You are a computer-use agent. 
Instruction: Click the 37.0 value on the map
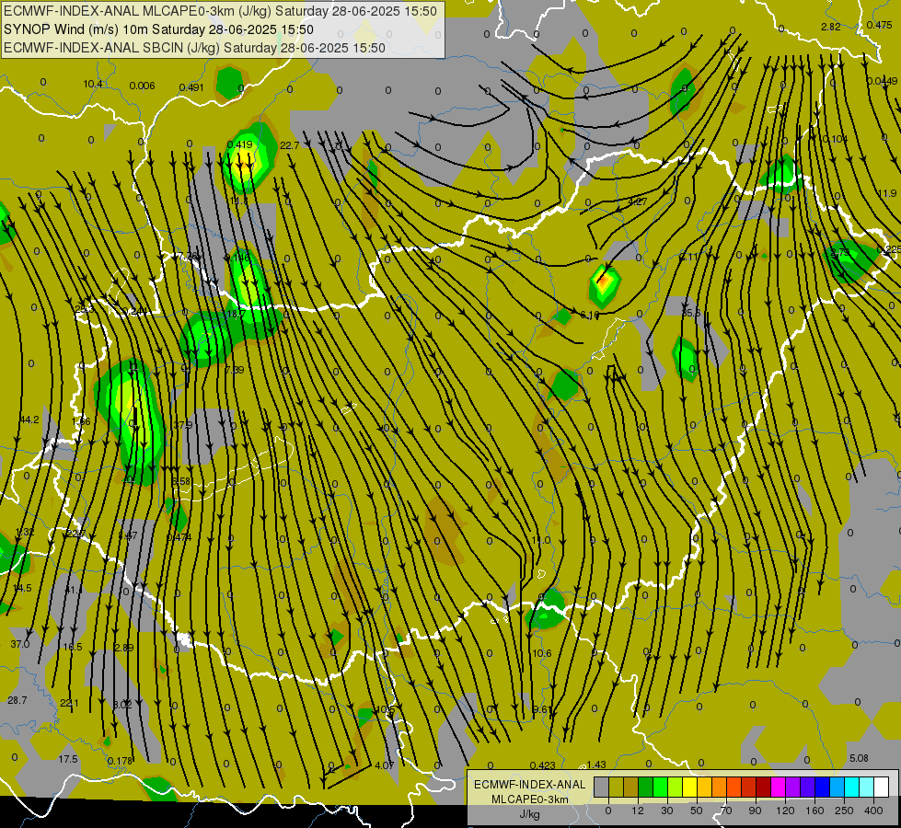point(20,644)
